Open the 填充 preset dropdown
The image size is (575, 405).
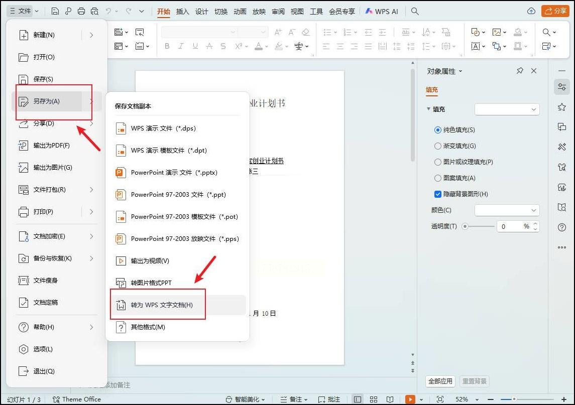click(x=507, y=109)
